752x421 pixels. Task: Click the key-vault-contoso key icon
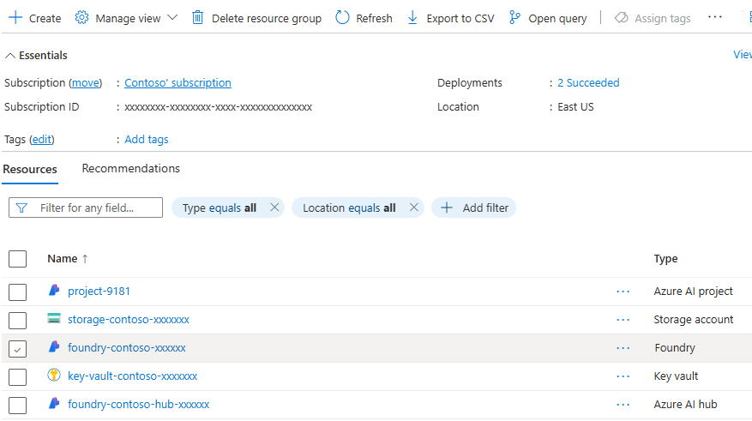[x=54, y=375]
